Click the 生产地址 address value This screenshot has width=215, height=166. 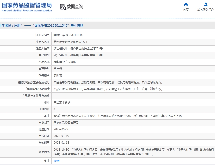tap(78, 55)
